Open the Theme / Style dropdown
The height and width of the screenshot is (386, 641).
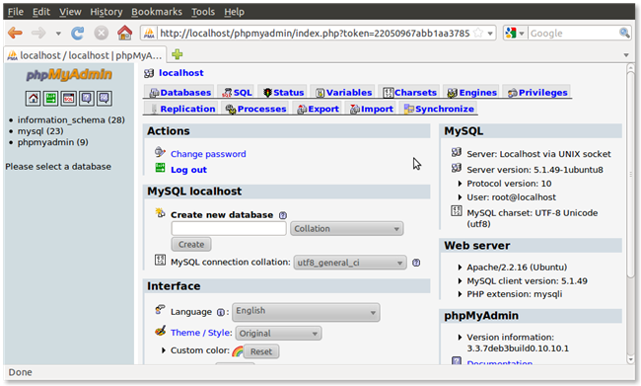pos(278,334)
